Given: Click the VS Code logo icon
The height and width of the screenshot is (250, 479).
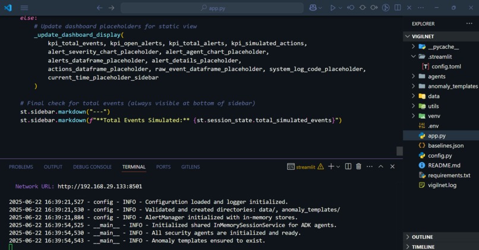Looking at the screenshot, I should pos(8,8).
